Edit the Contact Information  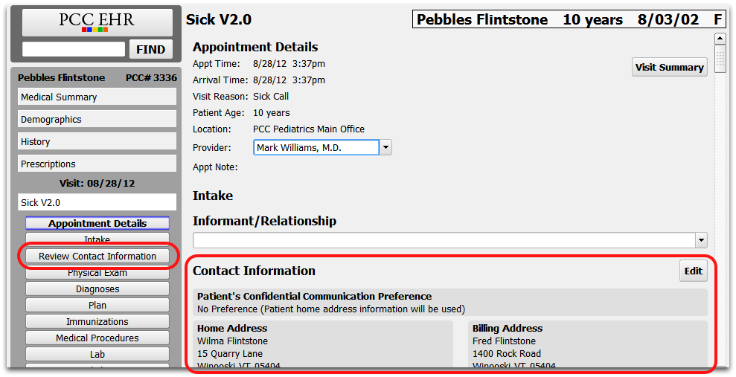pyautogui.click(x=694, y=271)
